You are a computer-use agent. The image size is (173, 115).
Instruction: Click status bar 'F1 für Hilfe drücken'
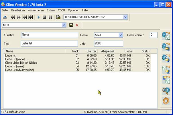tap(13, 112)
